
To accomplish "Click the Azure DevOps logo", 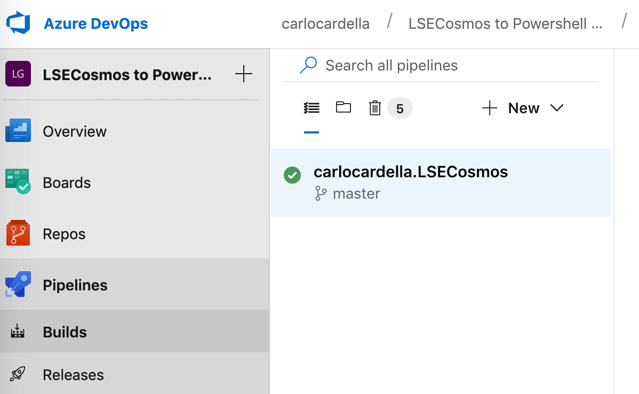I will click(x=18, y=23).
